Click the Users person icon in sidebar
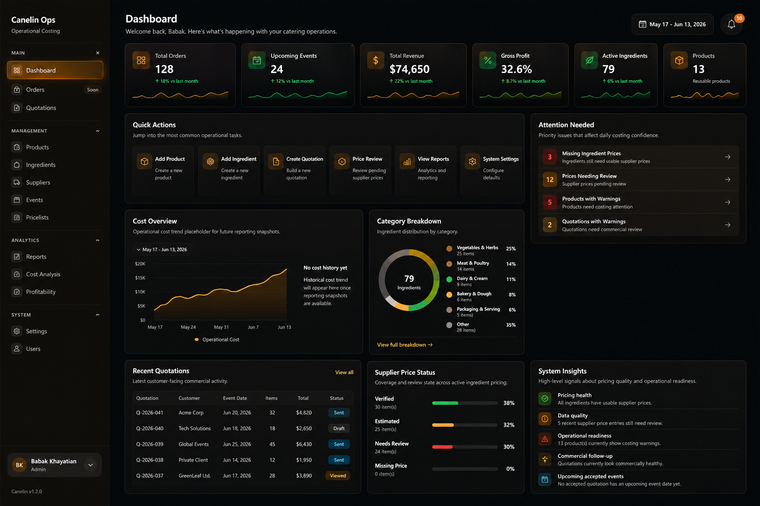Image resolution: width=760 pixels, height=506 pixels. pyautogui.click(x=17, y=348)
